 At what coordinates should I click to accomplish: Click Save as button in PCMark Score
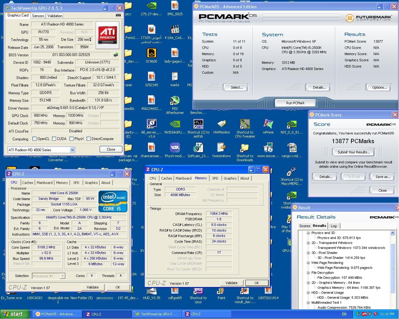pyautogui.click(x=383, y=177)
